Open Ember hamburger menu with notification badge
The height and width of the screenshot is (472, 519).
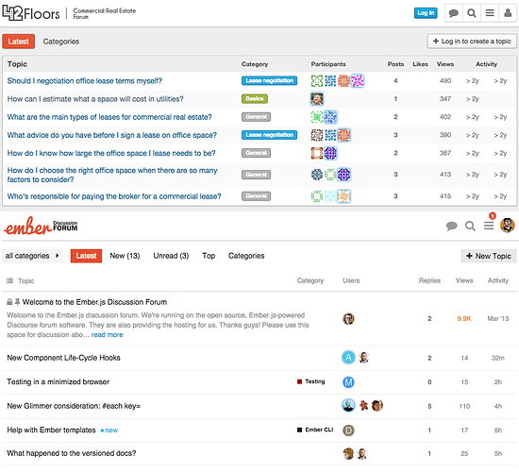click(489, 226)
